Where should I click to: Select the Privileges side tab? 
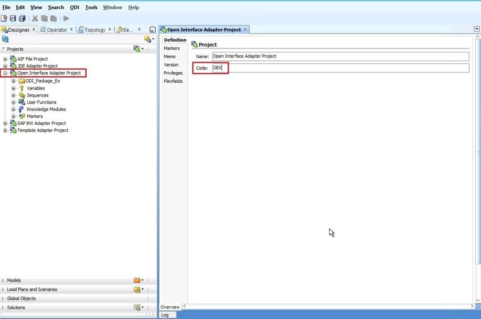pos(173,73)
